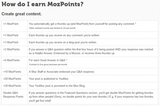Click the '+3 MozPoints' label
The width and height of the screenshot is (160, 106).
click(11, 49)
